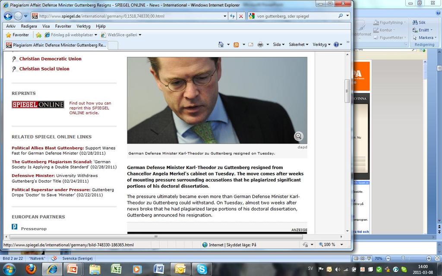The image size is (442, 276).
Task: Open the address bar dropdown arrow
Action: [x=225, y=16]
